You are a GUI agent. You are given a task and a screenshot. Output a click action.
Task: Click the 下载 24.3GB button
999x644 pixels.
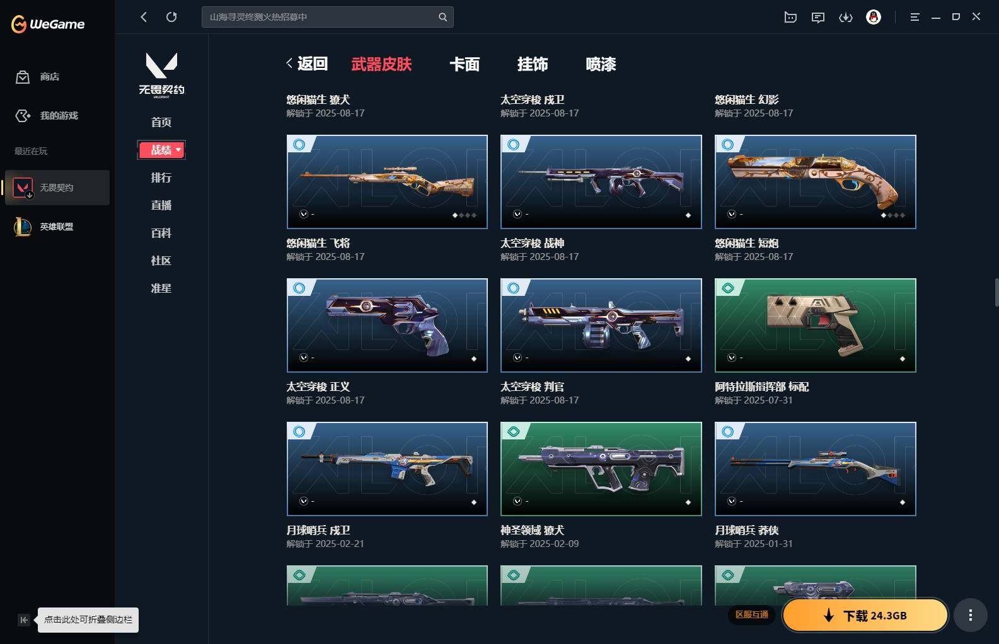click(x=865, y=615)
